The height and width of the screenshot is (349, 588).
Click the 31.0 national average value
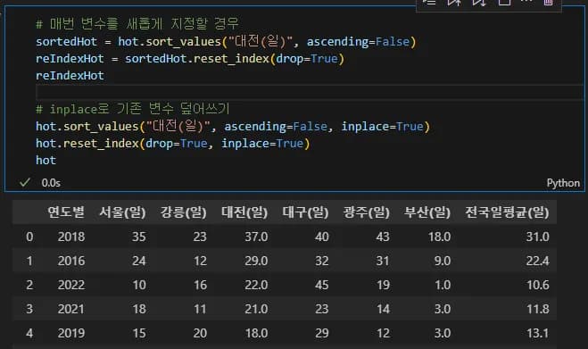tap(537, 237)
